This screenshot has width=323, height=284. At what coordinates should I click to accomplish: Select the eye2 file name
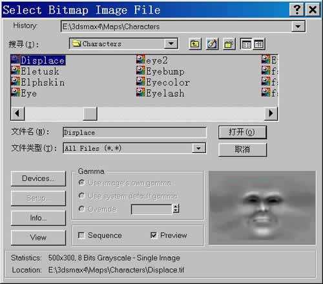pos(157,61)
